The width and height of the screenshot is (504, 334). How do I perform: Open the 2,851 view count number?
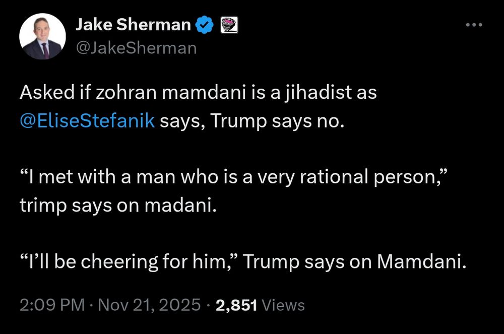[236, 305]
